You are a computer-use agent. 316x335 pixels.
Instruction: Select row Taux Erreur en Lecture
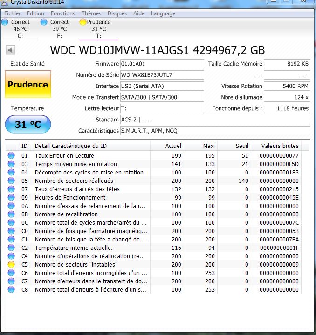pos(153,155)
